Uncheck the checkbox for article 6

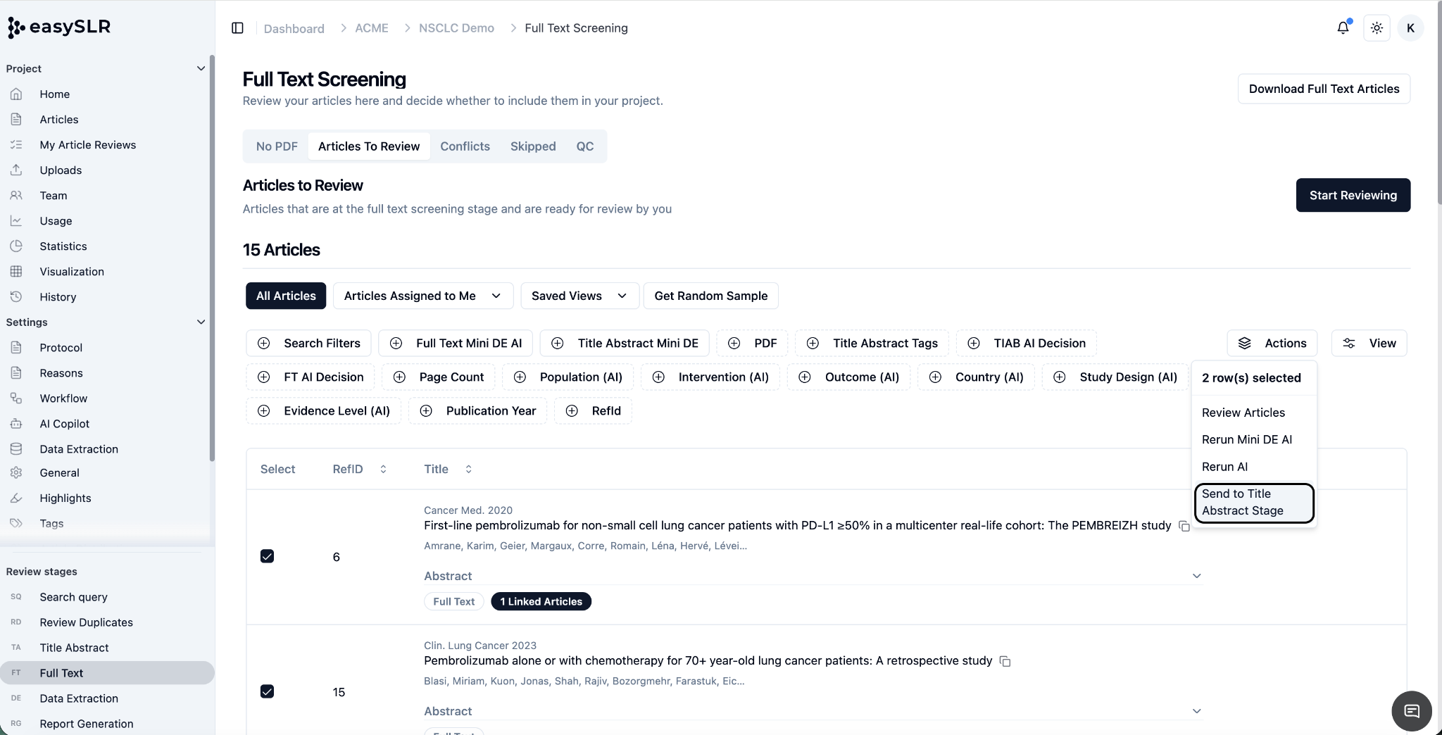pyautogui.click(x=267, y=556)
